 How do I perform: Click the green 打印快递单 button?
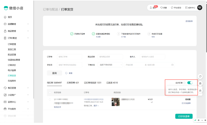184,116
